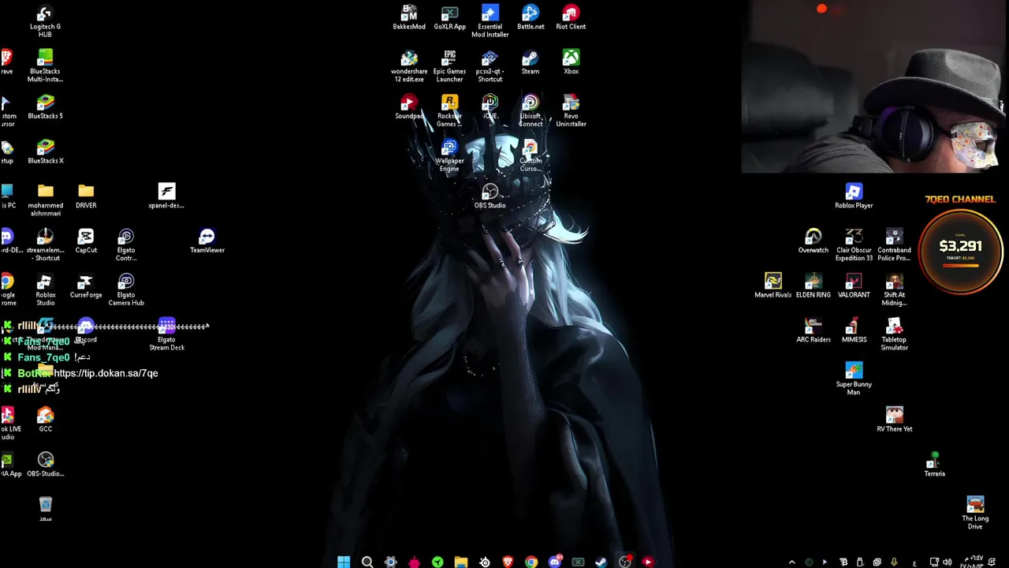This screenshot has width=1009, height=568.
Task: Open the Xbox app icon
Action: pos(571,62)
